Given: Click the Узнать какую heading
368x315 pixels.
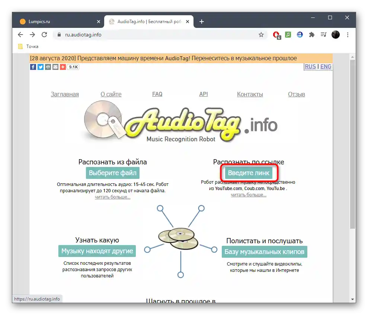Looking at the screenshot, I should coord(97,240).
